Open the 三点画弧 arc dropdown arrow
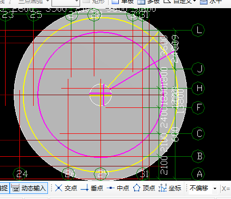Screen dimensions: 231x199 tap(47, 2)
